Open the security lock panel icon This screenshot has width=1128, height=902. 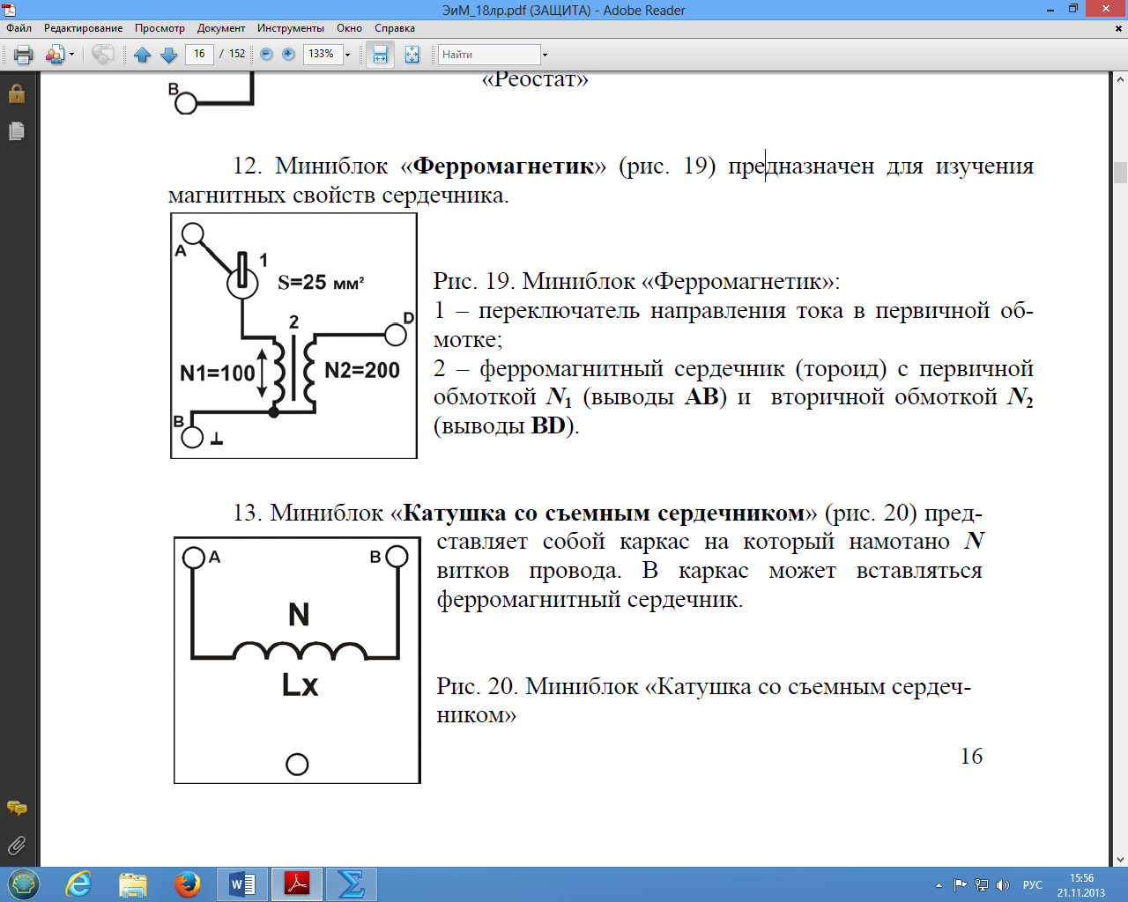pos(17,93)
